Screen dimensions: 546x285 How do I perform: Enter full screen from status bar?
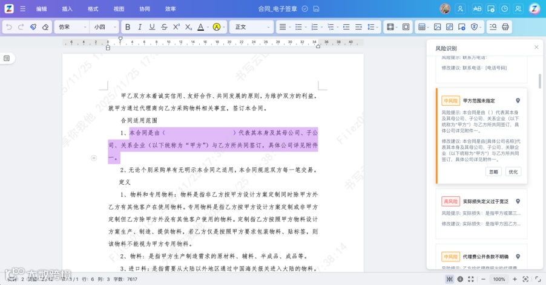(x=471, y=279)
